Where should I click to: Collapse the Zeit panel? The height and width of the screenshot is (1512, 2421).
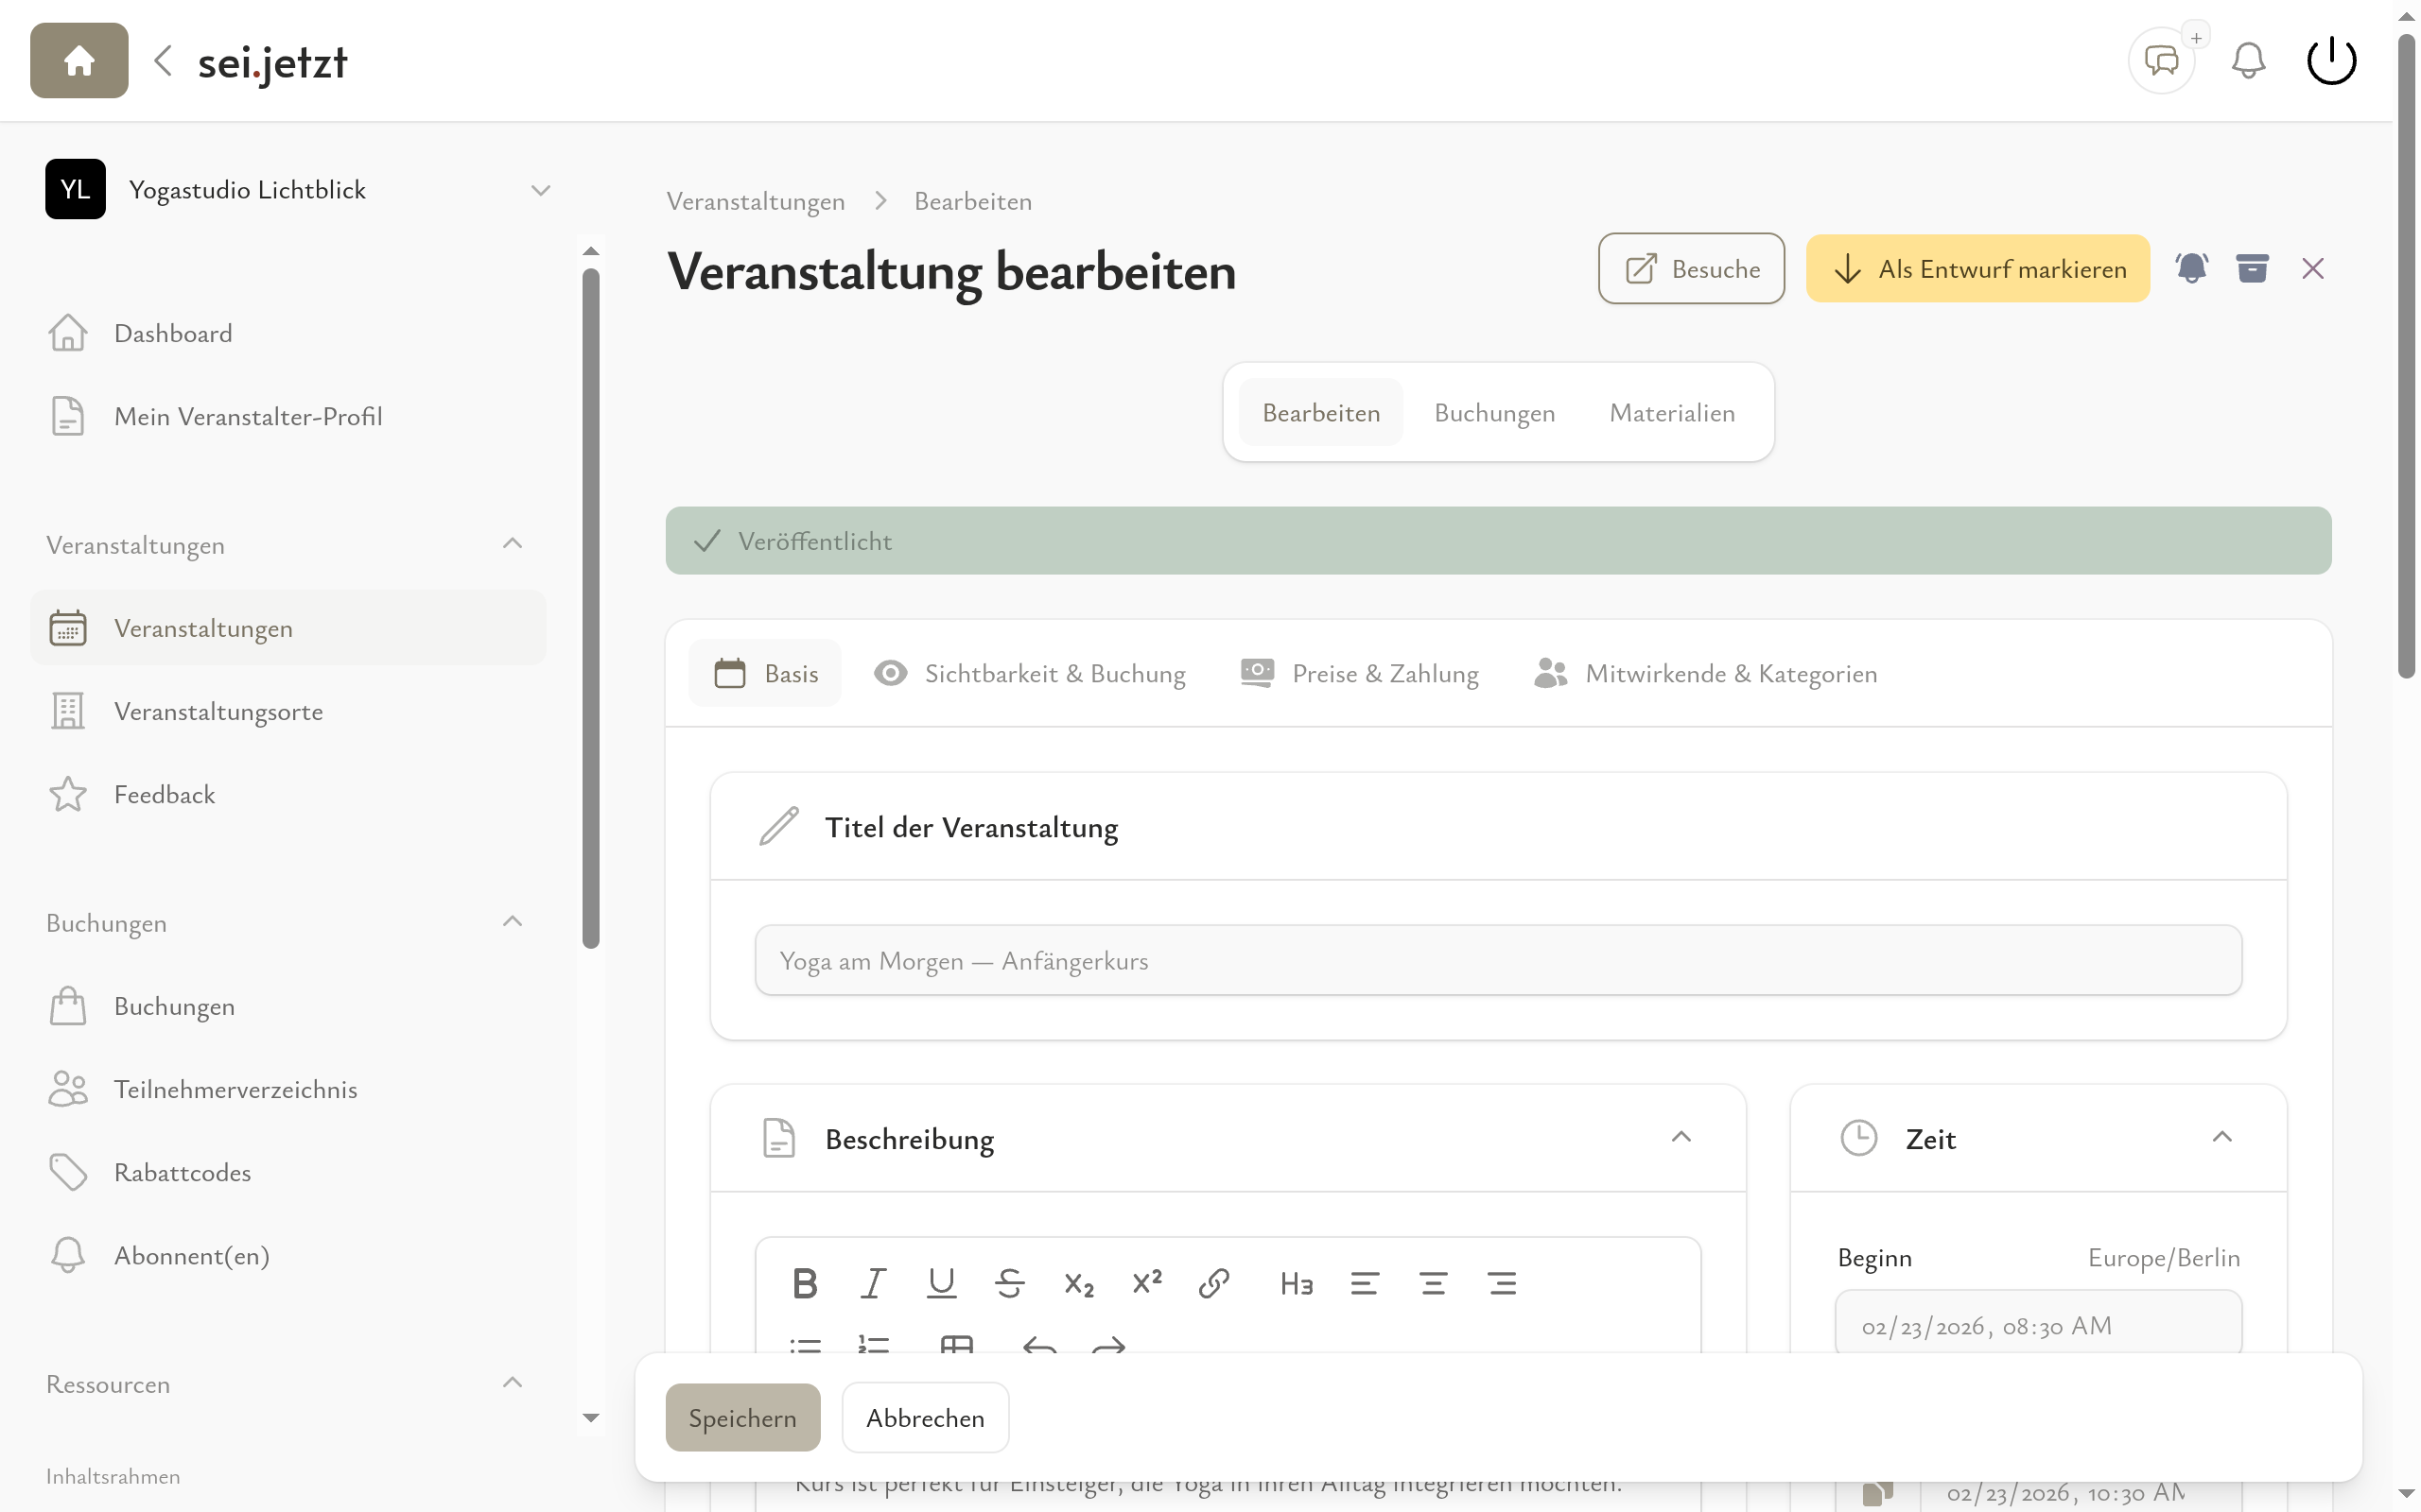click(x=2221, y=1138)
